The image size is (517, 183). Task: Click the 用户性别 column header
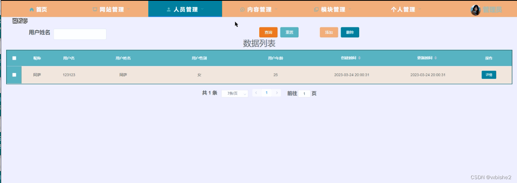click(x=199, y=58)
